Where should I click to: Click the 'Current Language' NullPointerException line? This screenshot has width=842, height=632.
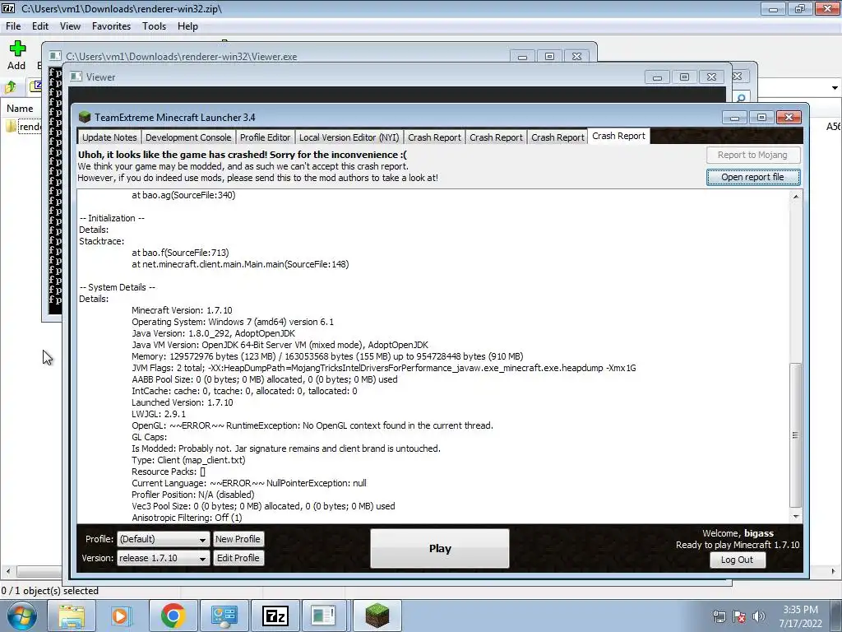(x=248, y=483)
